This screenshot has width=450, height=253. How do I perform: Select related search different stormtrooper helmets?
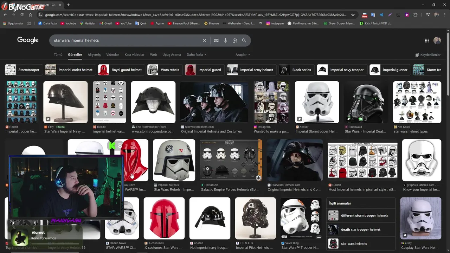click(x=361, y=215)
